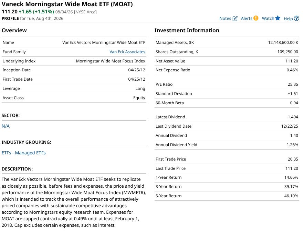The image size is (304, 235).
Task: Open the Alerts link
Action: (247, 19)
